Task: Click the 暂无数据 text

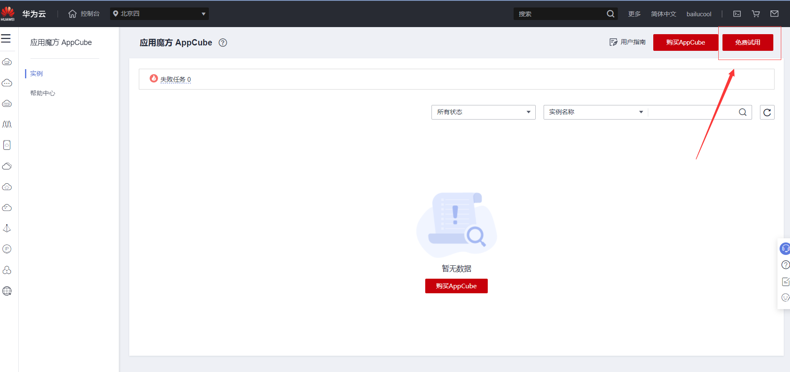Action: pos(456,269)
